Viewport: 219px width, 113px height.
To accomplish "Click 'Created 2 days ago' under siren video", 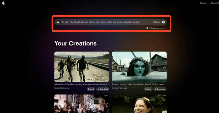I will tap(119, 88).
